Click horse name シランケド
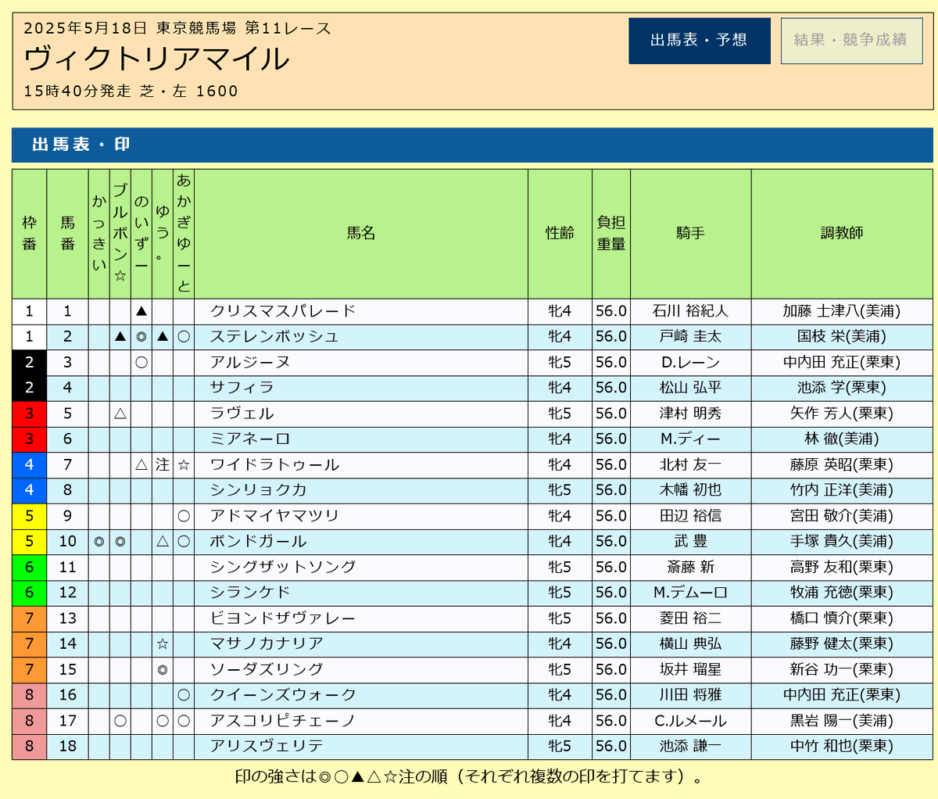Screen dimensions: 938x799 (250, 593)
